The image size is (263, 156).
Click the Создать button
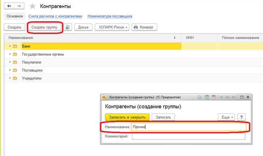14,27
